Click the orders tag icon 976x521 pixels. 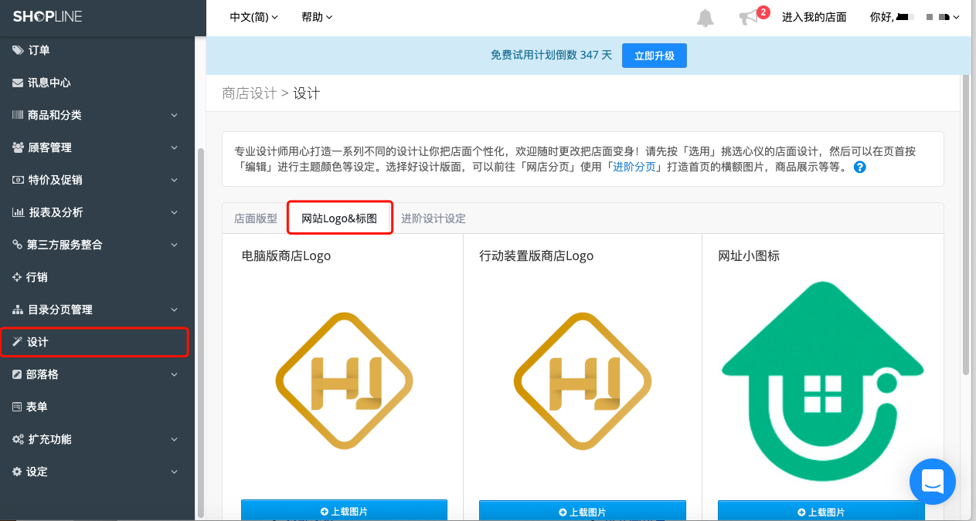pos(18,50)
